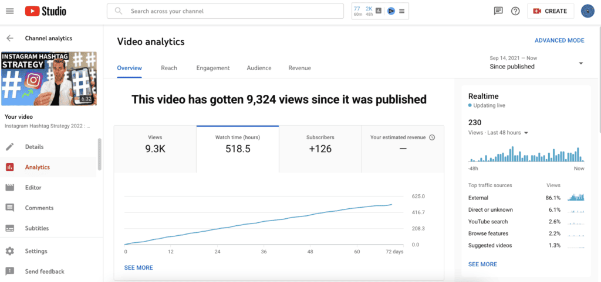The height and width of the screenshot is (282, 601).
Task: Click the CREATE button
Action: pos(551,11)
